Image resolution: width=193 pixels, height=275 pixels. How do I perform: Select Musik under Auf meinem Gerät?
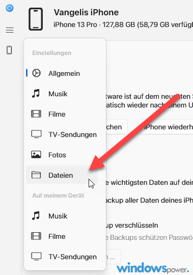pos(62,216)
